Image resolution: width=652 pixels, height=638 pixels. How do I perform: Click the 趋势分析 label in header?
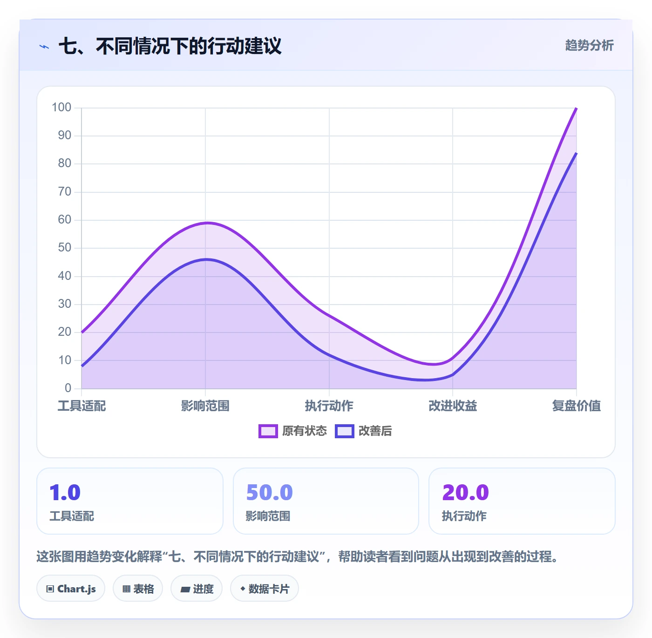click(x=590, y=45)
